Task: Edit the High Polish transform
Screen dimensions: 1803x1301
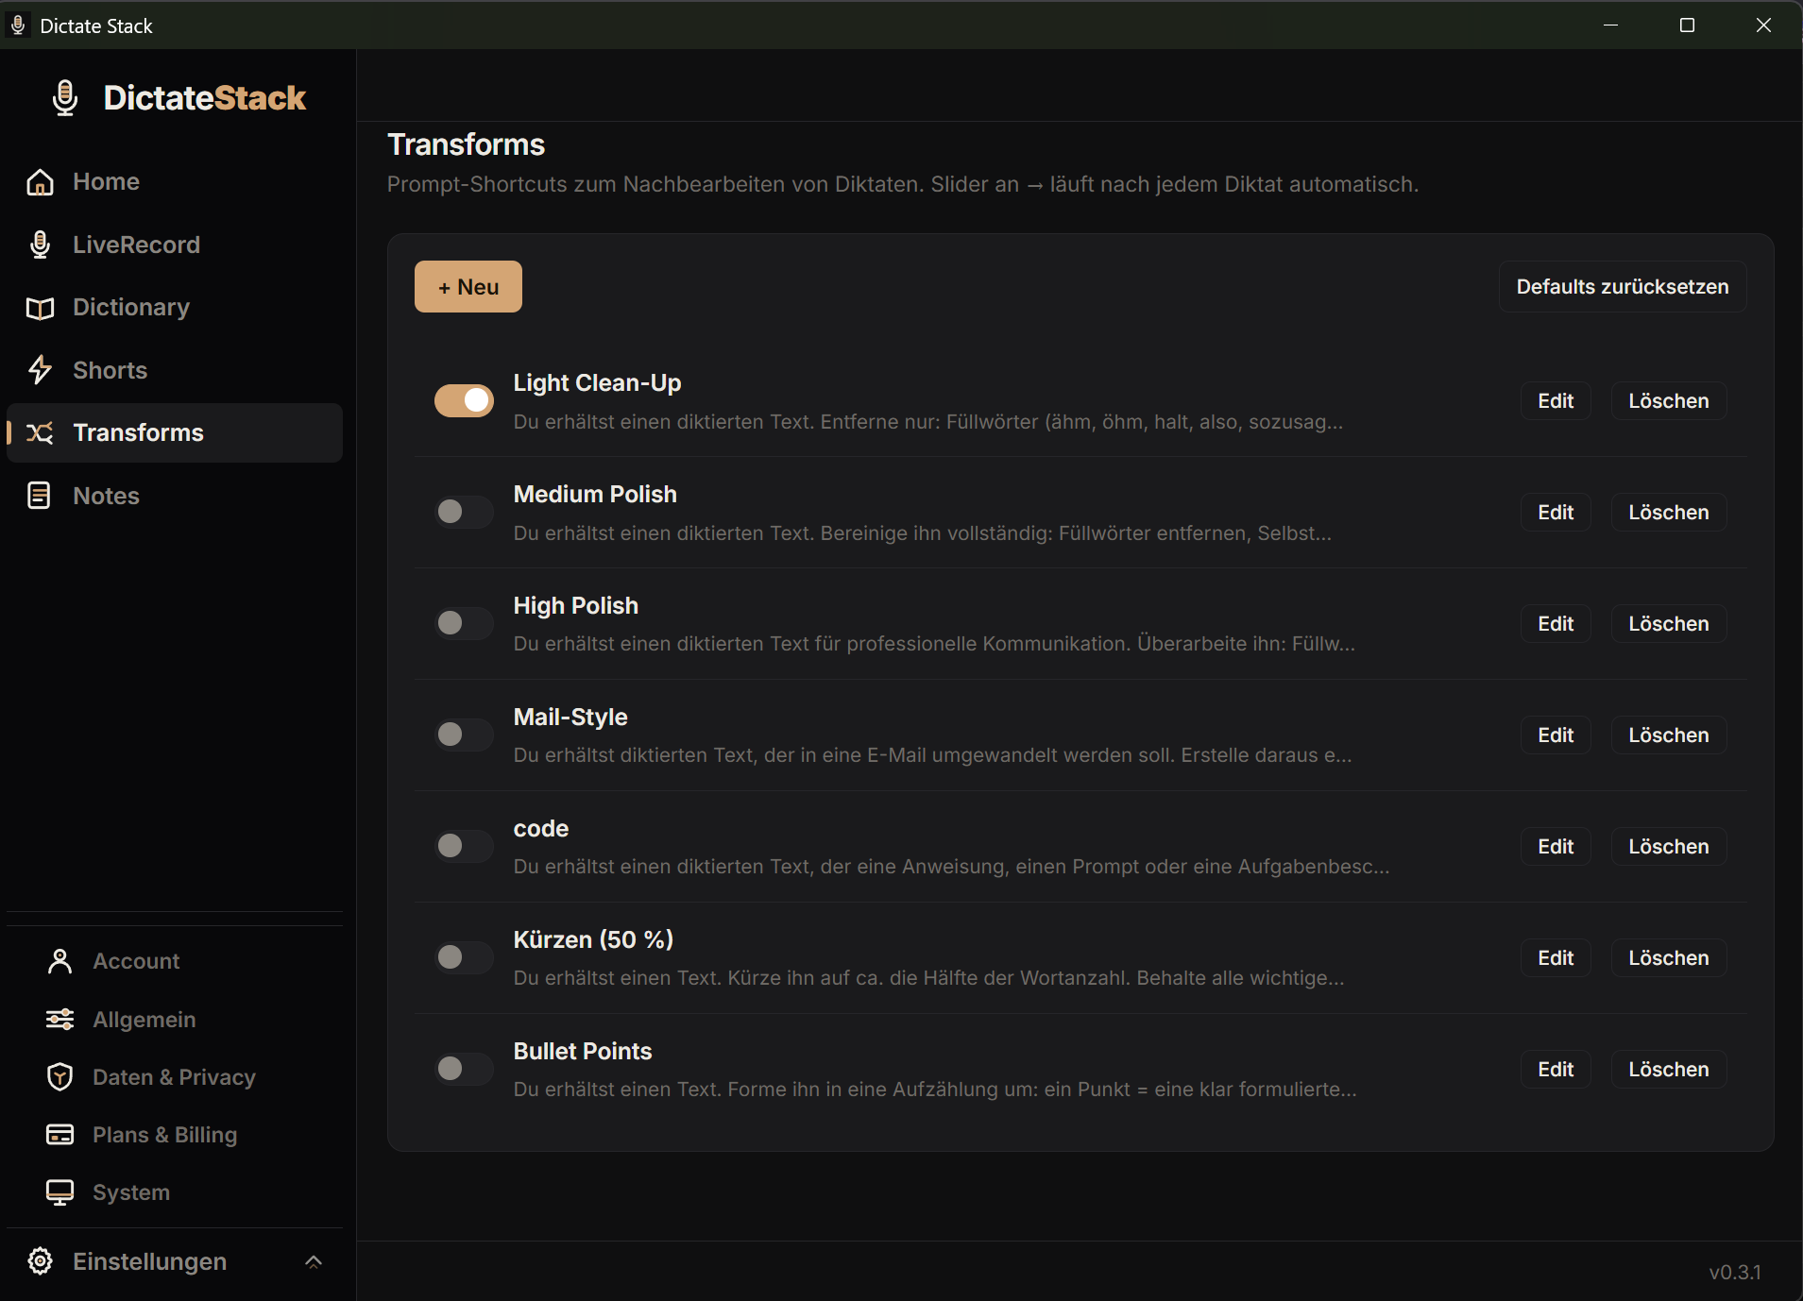Action: 1556,624
